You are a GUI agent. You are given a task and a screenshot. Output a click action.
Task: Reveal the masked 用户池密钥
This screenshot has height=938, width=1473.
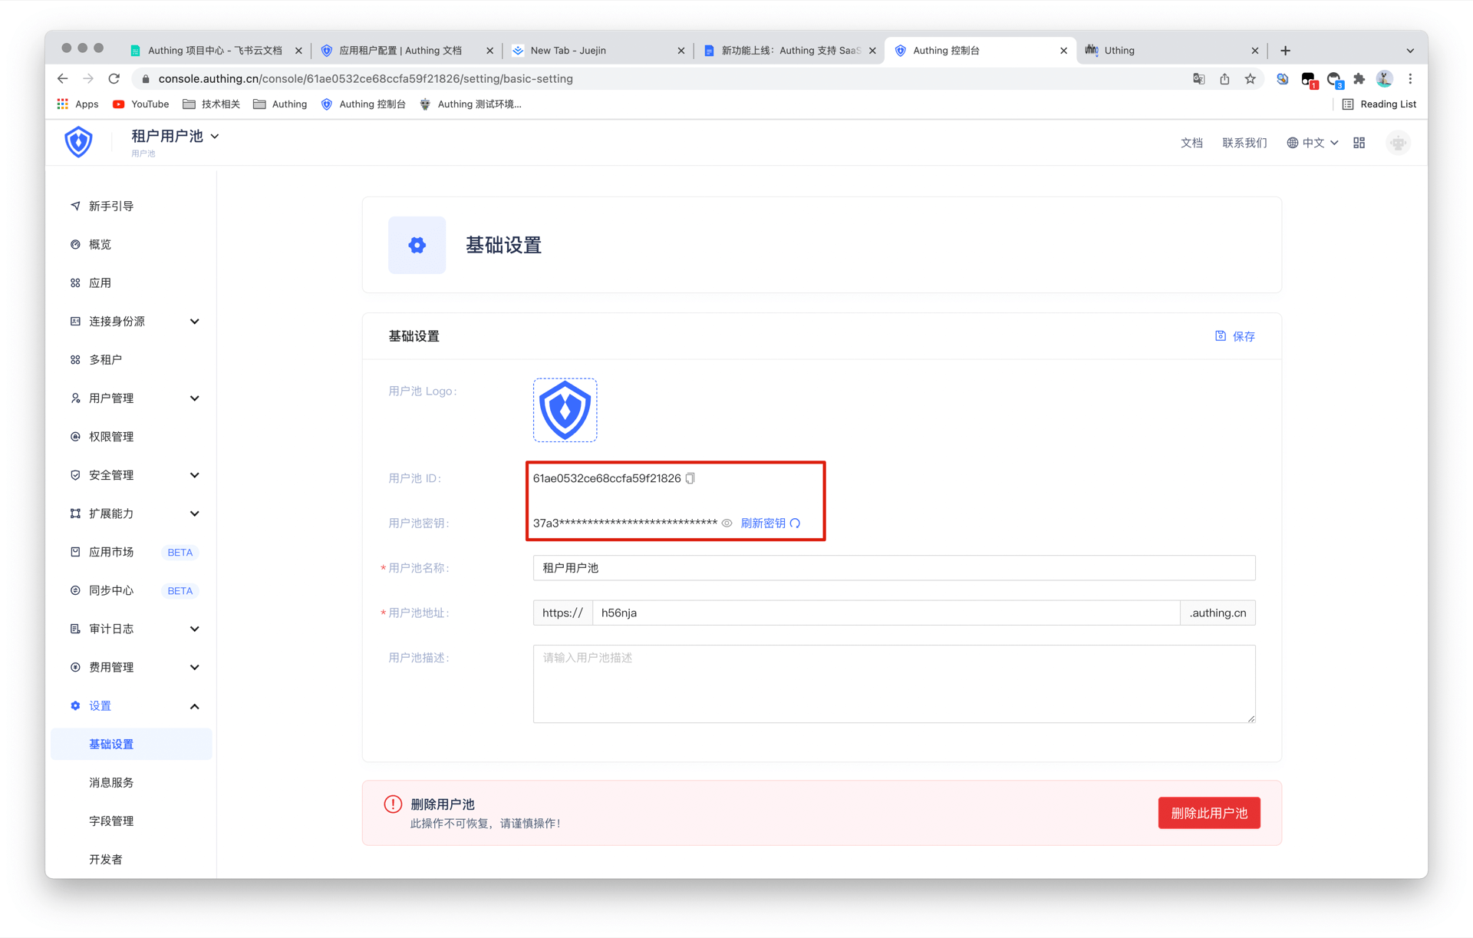[727, 523]
